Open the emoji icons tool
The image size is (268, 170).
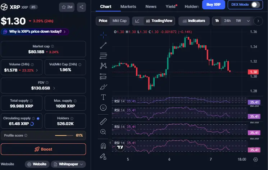(x=103, y=107)
